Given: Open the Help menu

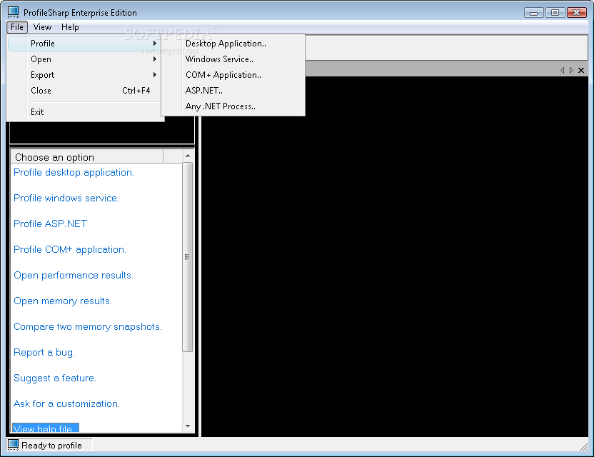Looking at the screenshot, I should 70,27.
